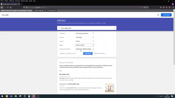
Task: Select the Google Alertes browser tab
Action: 10,4
